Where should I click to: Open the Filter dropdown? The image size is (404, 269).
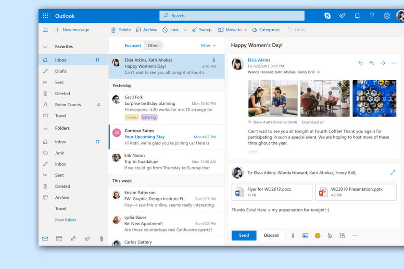pyautogui.click(x=208, y=46)
